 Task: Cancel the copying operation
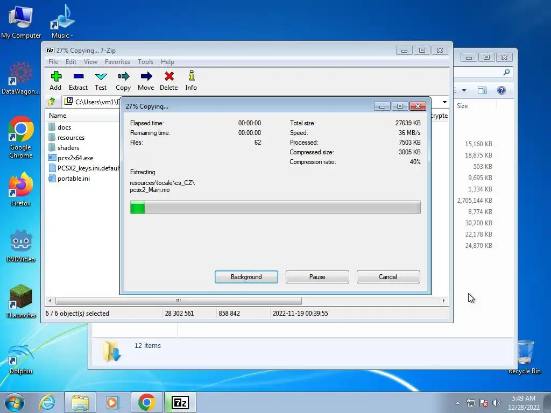coord(388,277)
